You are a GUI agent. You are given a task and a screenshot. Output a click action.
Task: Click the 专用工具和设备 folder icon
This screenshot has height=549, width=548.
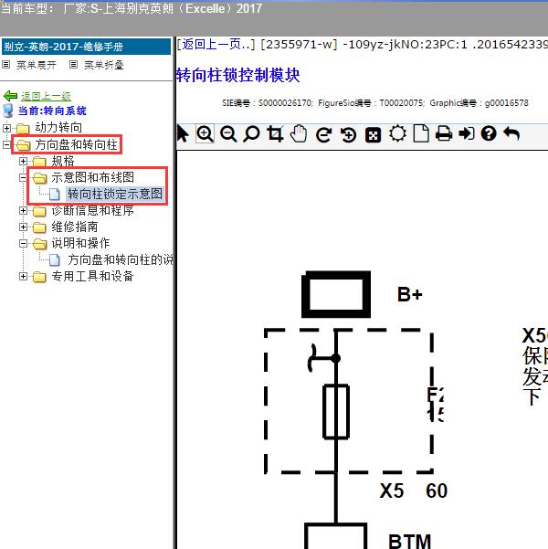[x=39, y=277]
